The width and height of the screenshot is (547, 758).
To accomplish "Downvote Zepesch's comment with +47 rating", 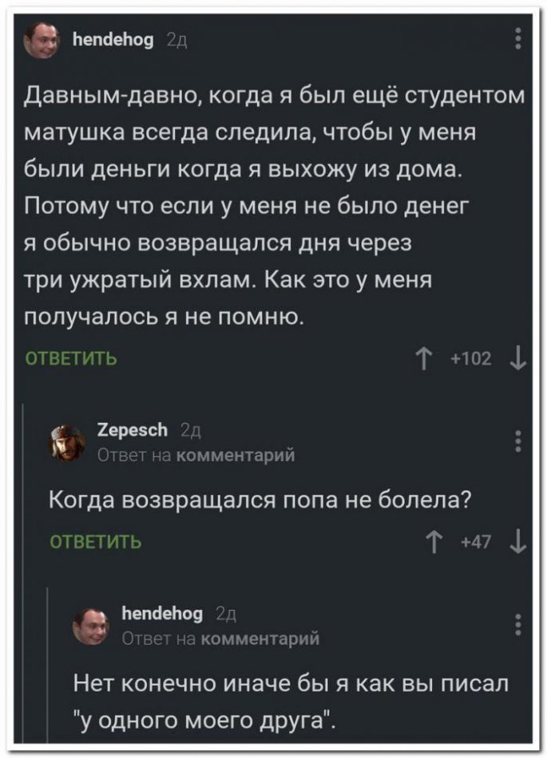I will tap(518, 543).
